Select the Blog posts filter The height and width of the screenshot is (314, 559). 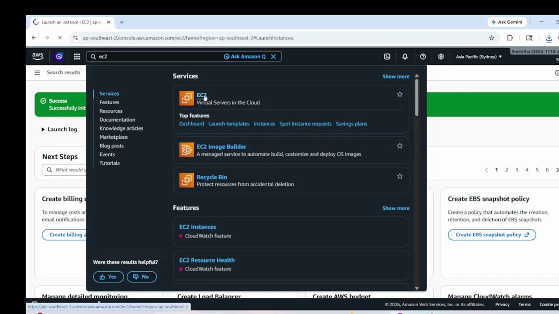click(111, 146)
